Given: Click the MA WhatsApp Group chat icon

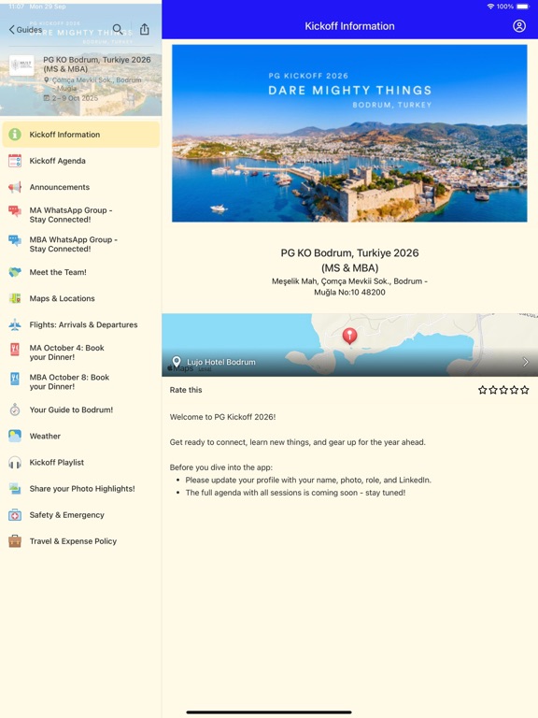Looking at the screenshot, I should [15, 211].
